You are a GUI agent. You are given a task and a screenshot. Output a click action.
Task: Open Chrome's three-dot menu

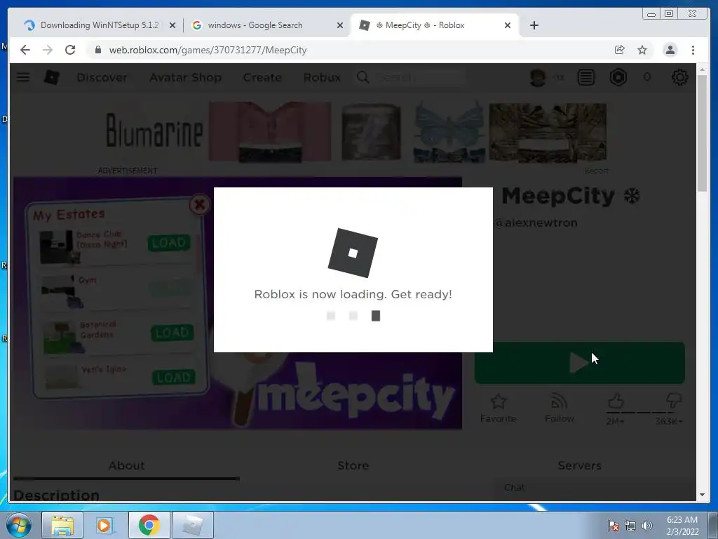693,50
